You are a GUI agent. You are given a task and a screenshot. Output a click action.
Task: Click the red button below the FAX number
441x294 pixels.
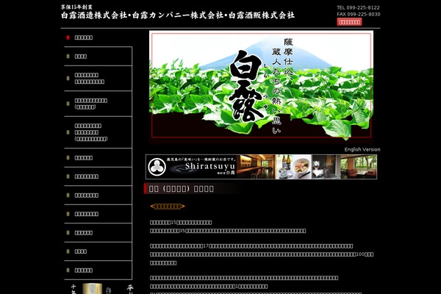pos(349,22)
